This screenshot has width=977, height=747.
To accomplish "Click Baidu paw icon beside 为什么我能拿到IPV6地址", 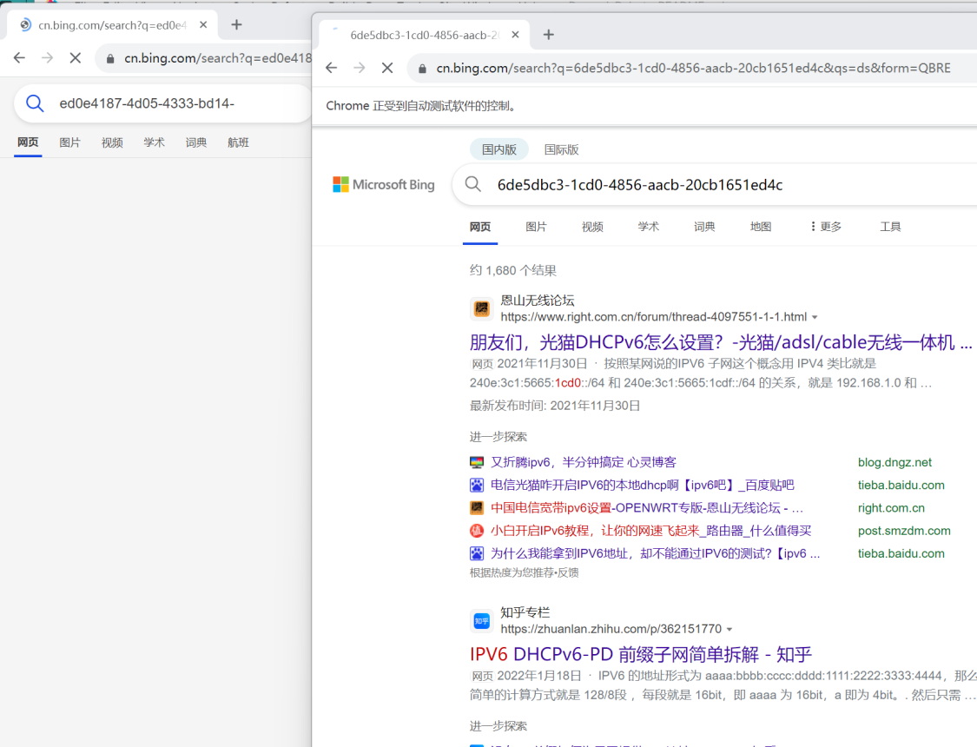I will (x=477, y=553).
